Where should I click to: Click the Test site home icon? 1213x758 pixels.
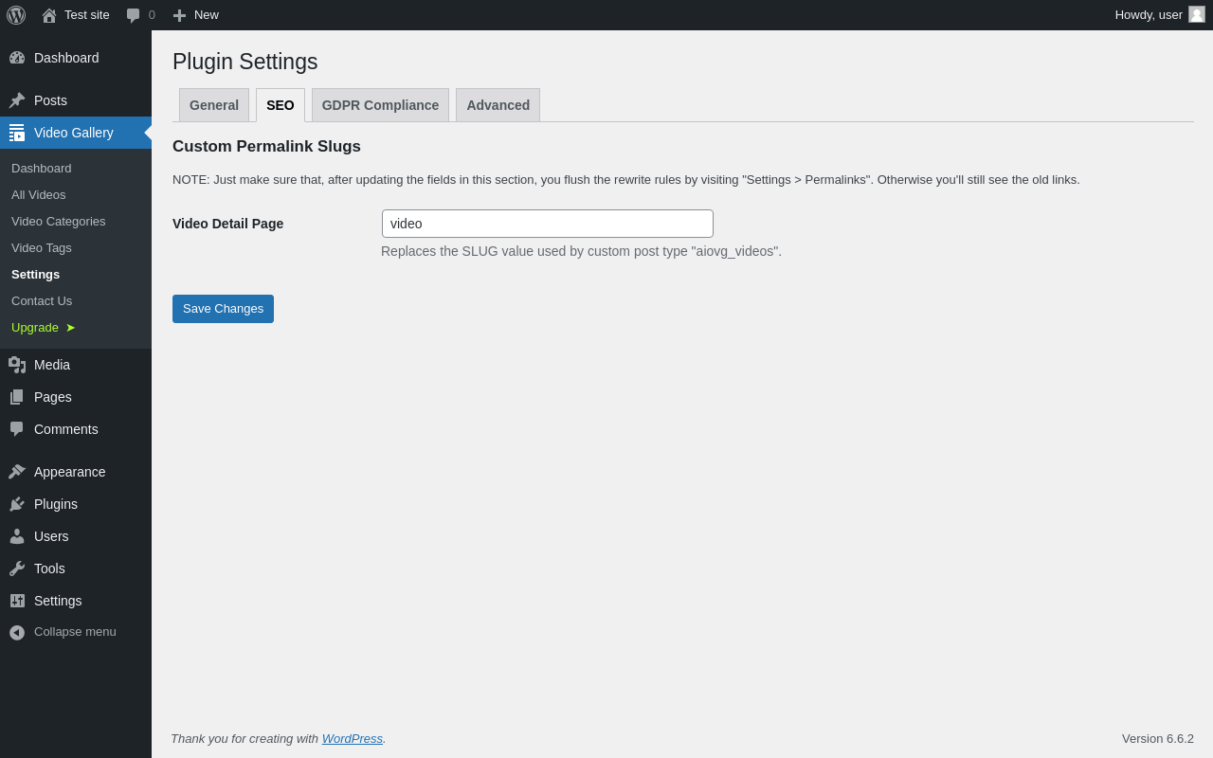[49, 15]
